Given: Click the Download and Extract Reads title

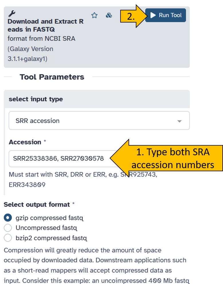Looking at the screenshot, I should tap(46, 25).
